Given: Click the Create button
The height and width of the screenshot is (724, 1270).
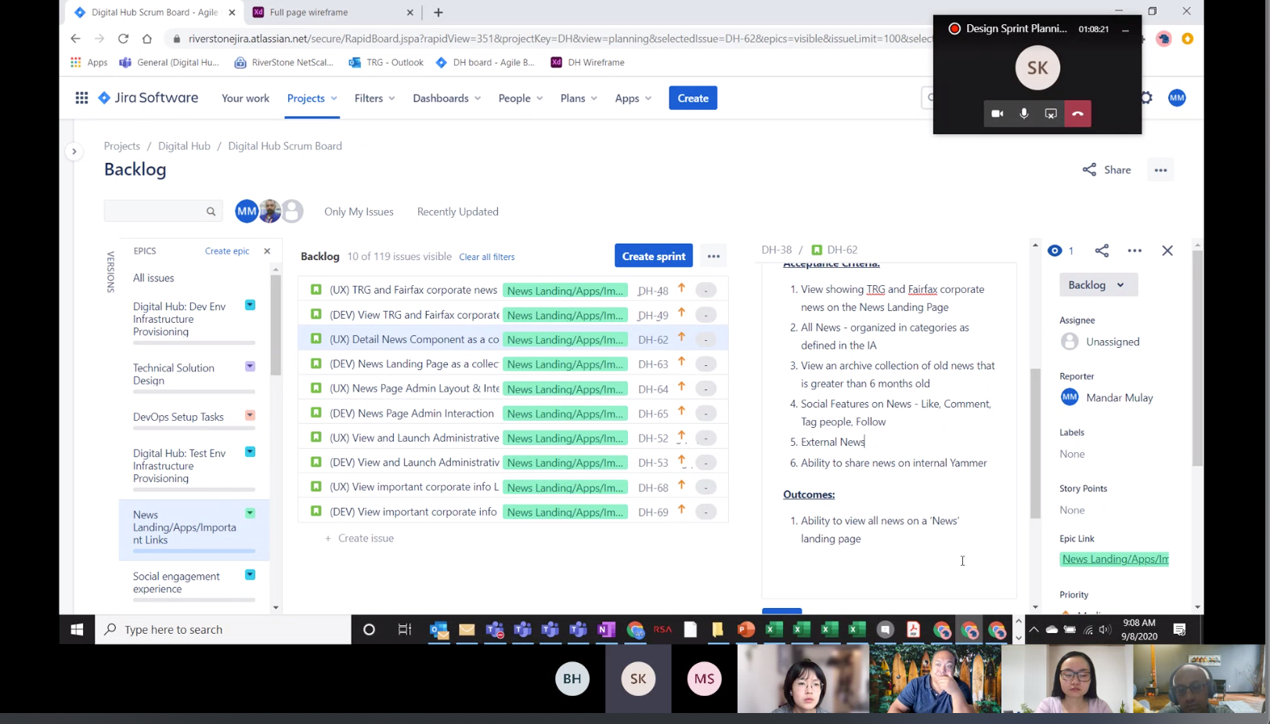Looking at the screenshot, I should [693, 98].
